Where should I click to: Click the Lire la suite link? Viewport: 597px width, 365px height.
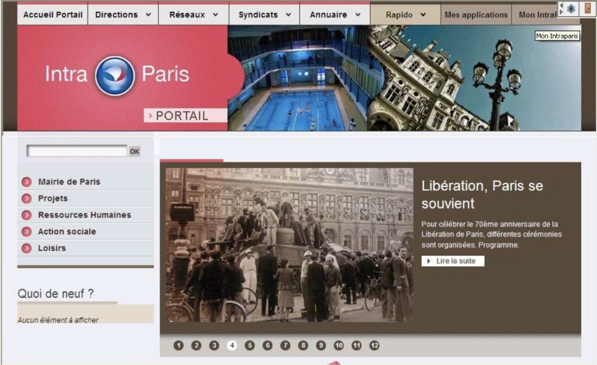tap(452, 261)
